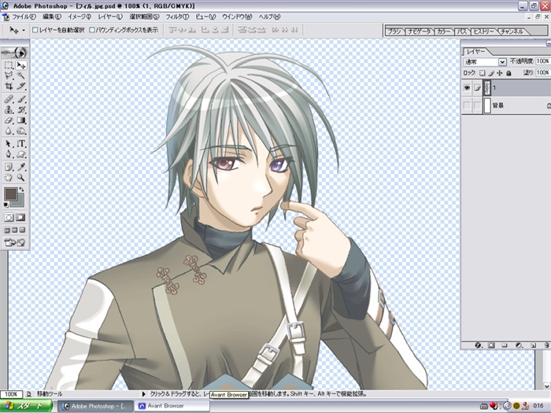Toggle lock position cross icon

(x=500, y=73)
